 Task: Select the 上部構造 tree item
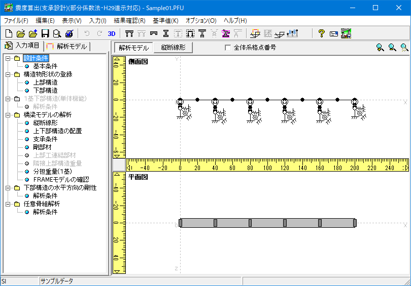click(x=45, y=83)
